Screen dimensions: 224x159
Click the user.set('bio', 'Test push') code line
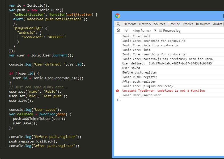click(x=38, y=96)
